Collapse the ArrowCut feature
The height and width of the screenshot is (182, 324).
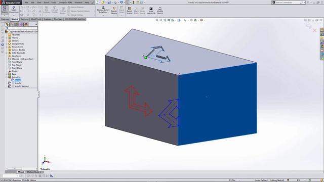tap(7, 77)
